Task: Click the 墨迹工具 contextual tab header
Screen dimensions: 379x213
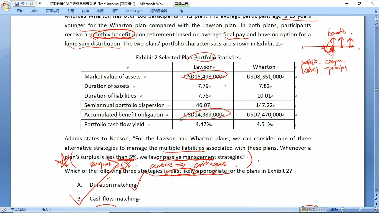Action: pyautogui.click(x=181, y=4)
